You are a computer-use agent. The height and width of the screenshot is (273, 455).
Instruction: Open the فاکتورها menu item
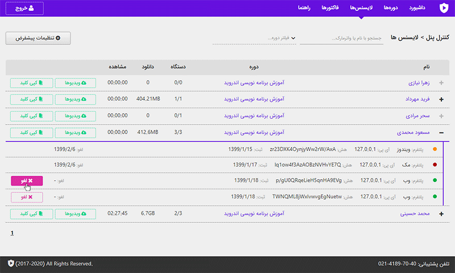pos(330,8)
